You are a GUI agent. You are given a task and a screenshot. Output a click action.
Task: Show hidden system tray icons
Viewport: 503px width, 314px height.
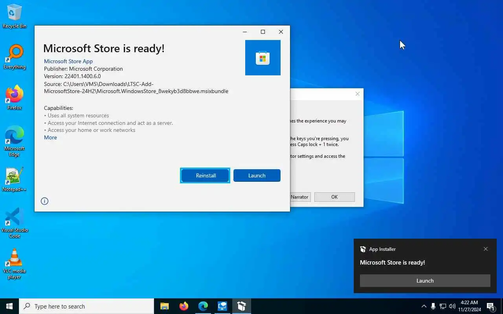coord(424,306)
